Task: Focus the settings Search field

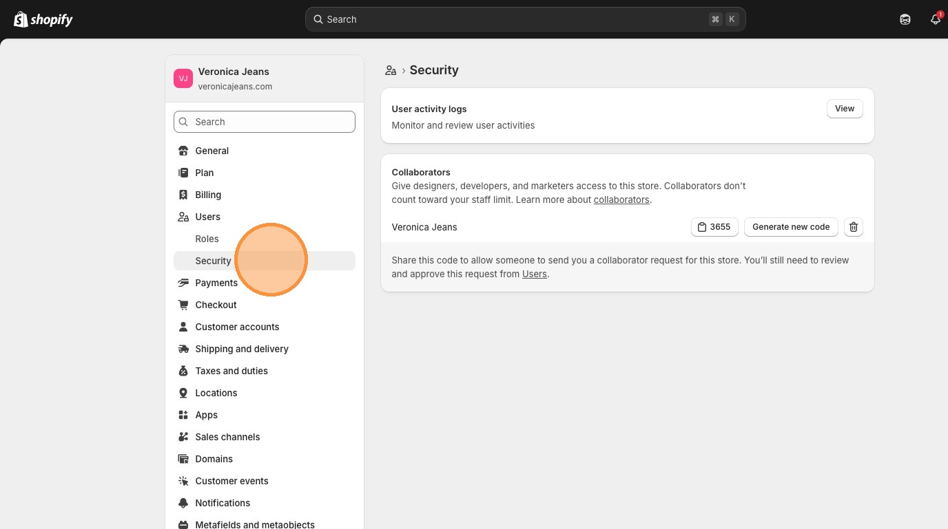Action: (265, 122)
